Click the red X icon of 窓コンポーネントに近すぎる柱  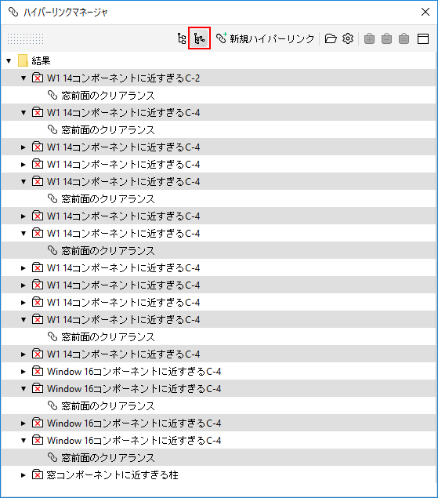pos(38,474)
